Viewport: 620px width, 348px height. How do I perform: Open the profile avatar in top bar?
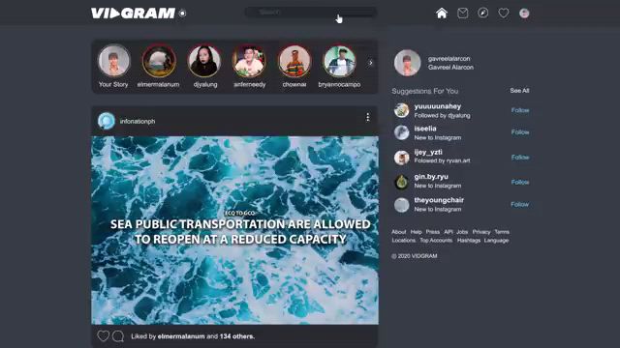[x=524, y=13]
